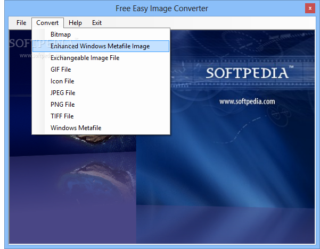Viewport: 320px width, 249px height.
Task: Open the Help menu
Action: [75, 23]
